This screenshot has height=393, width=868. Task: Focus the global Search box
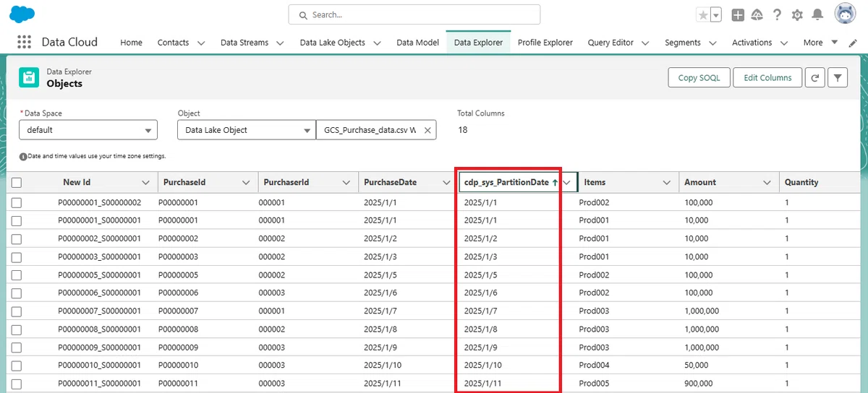(414, 14)
